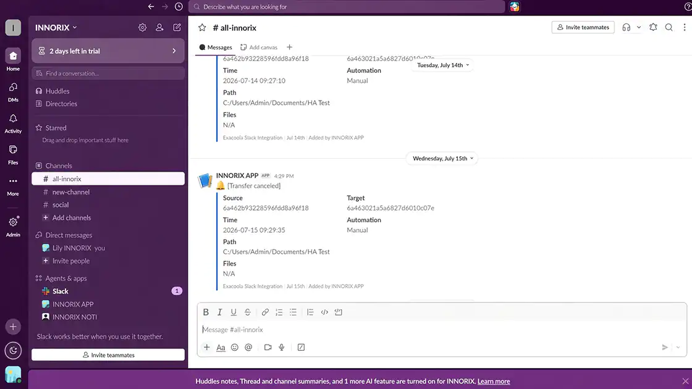692x389 pixels.
Task: Open the emoji picker
Action: coord(235,348)
